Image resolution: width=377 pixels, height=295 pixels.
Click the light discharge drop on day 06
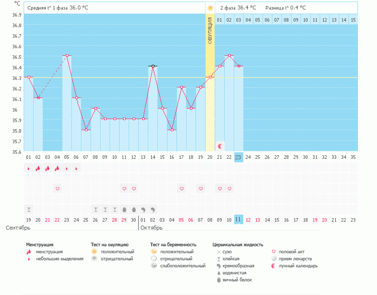coord(76,168)
